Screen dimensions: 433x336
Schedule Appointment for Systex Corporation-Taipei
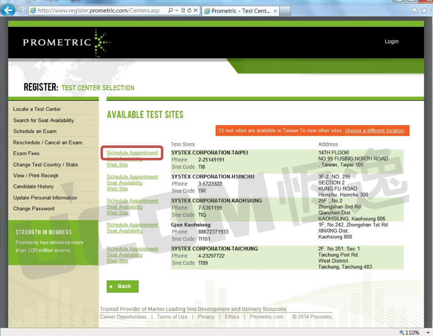tap(132, 153)
